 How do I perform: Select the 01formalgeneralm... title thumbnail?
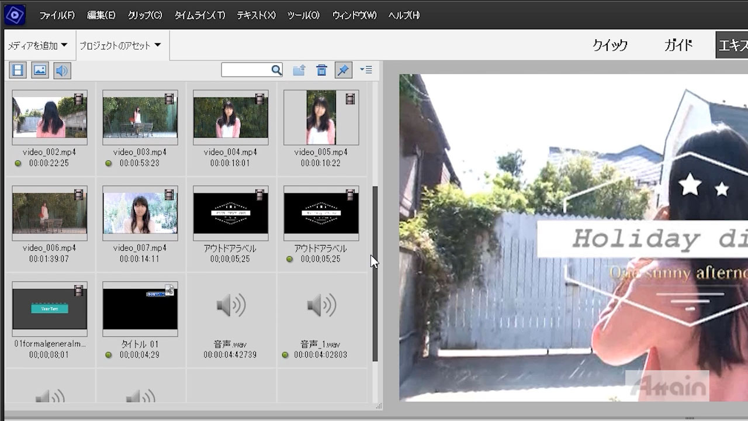tap(50, 309)
